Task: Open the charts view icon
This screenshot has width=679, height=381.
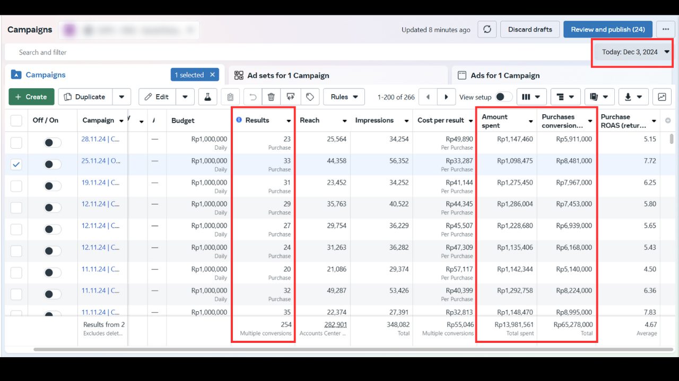Action: tap(662, 97)
